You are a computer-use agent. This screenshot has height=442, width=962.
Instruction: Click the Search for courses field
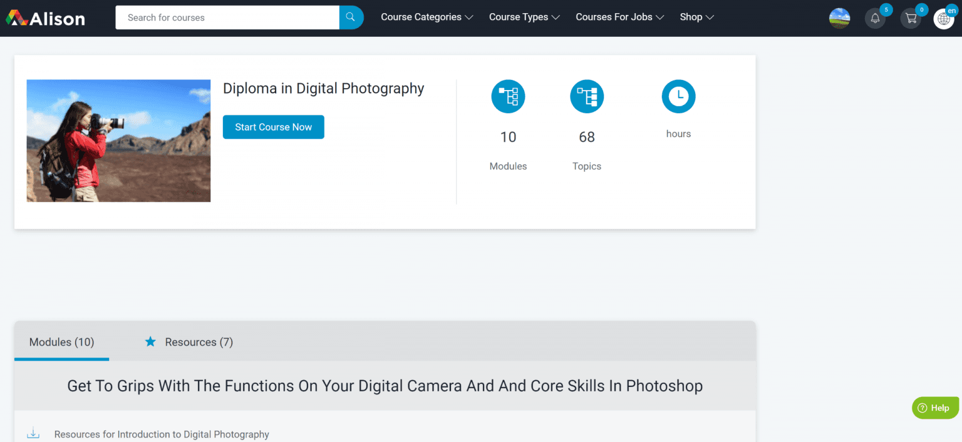[x=227, y=18]
